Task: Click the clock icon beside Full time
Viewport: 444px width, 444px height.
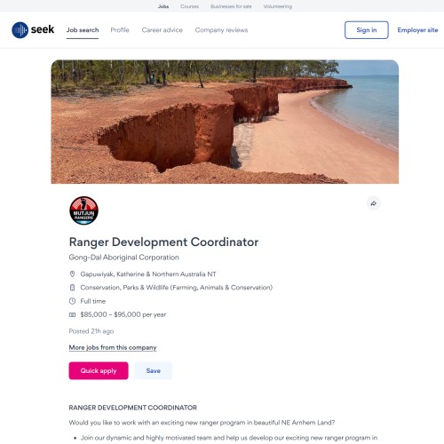Action: tap(72, 301)
